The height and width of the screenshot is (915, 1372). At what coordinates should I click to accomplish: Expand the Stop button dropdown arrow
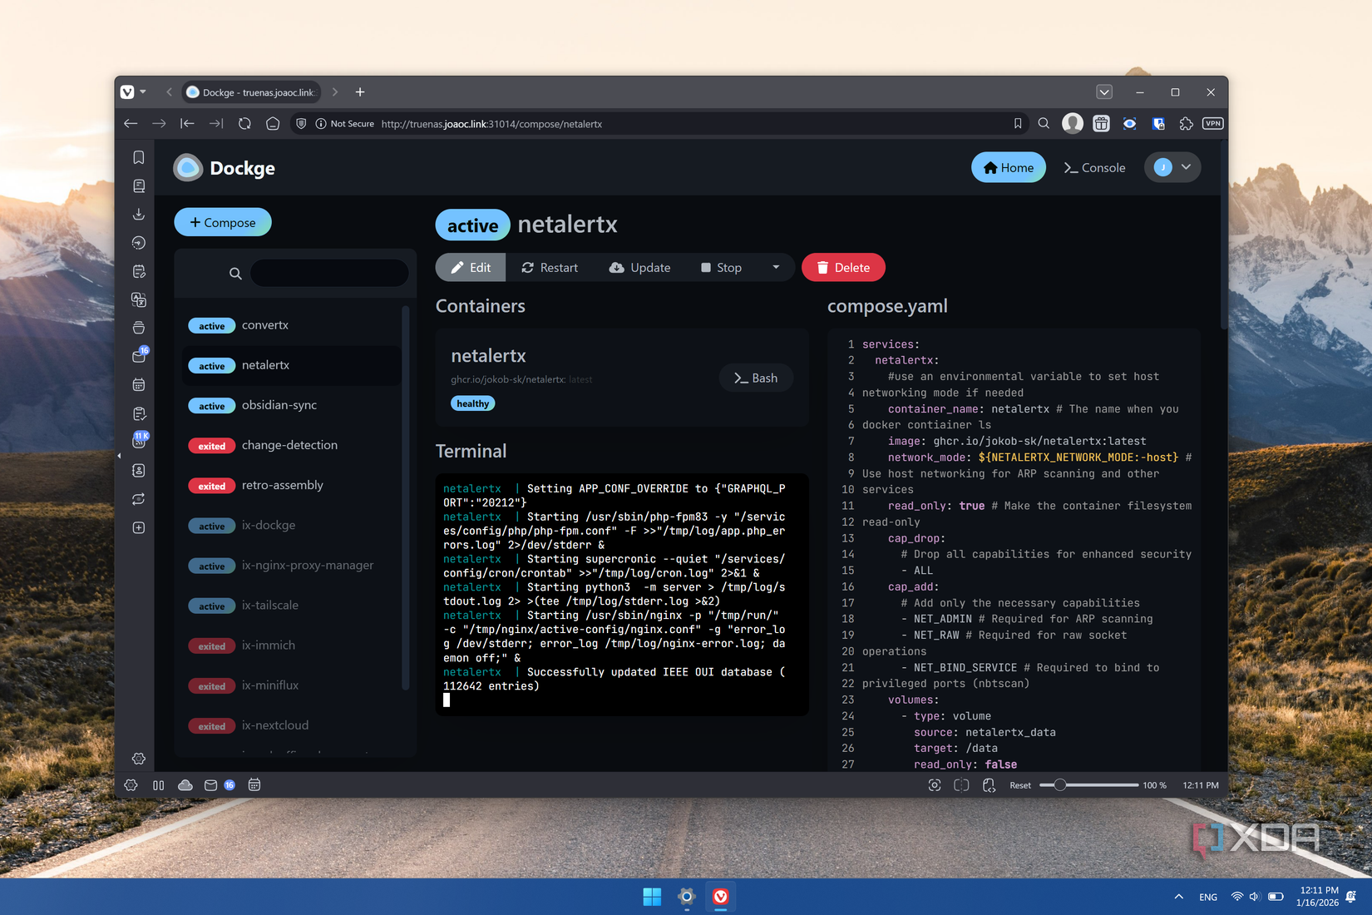(x=776, y=267)
